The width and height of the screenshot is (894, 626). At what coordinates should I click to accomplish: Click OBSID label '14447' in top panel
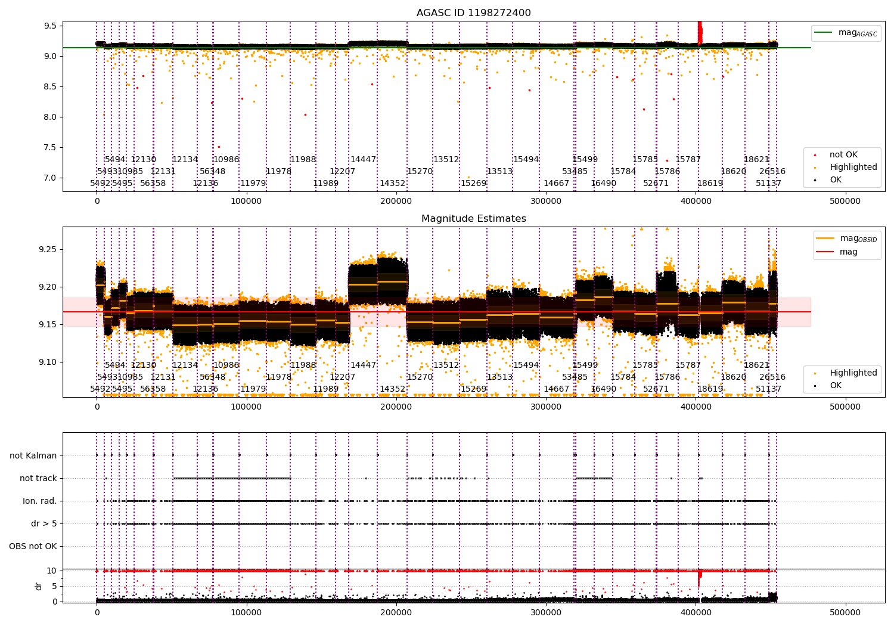click(x=363, y=160)
